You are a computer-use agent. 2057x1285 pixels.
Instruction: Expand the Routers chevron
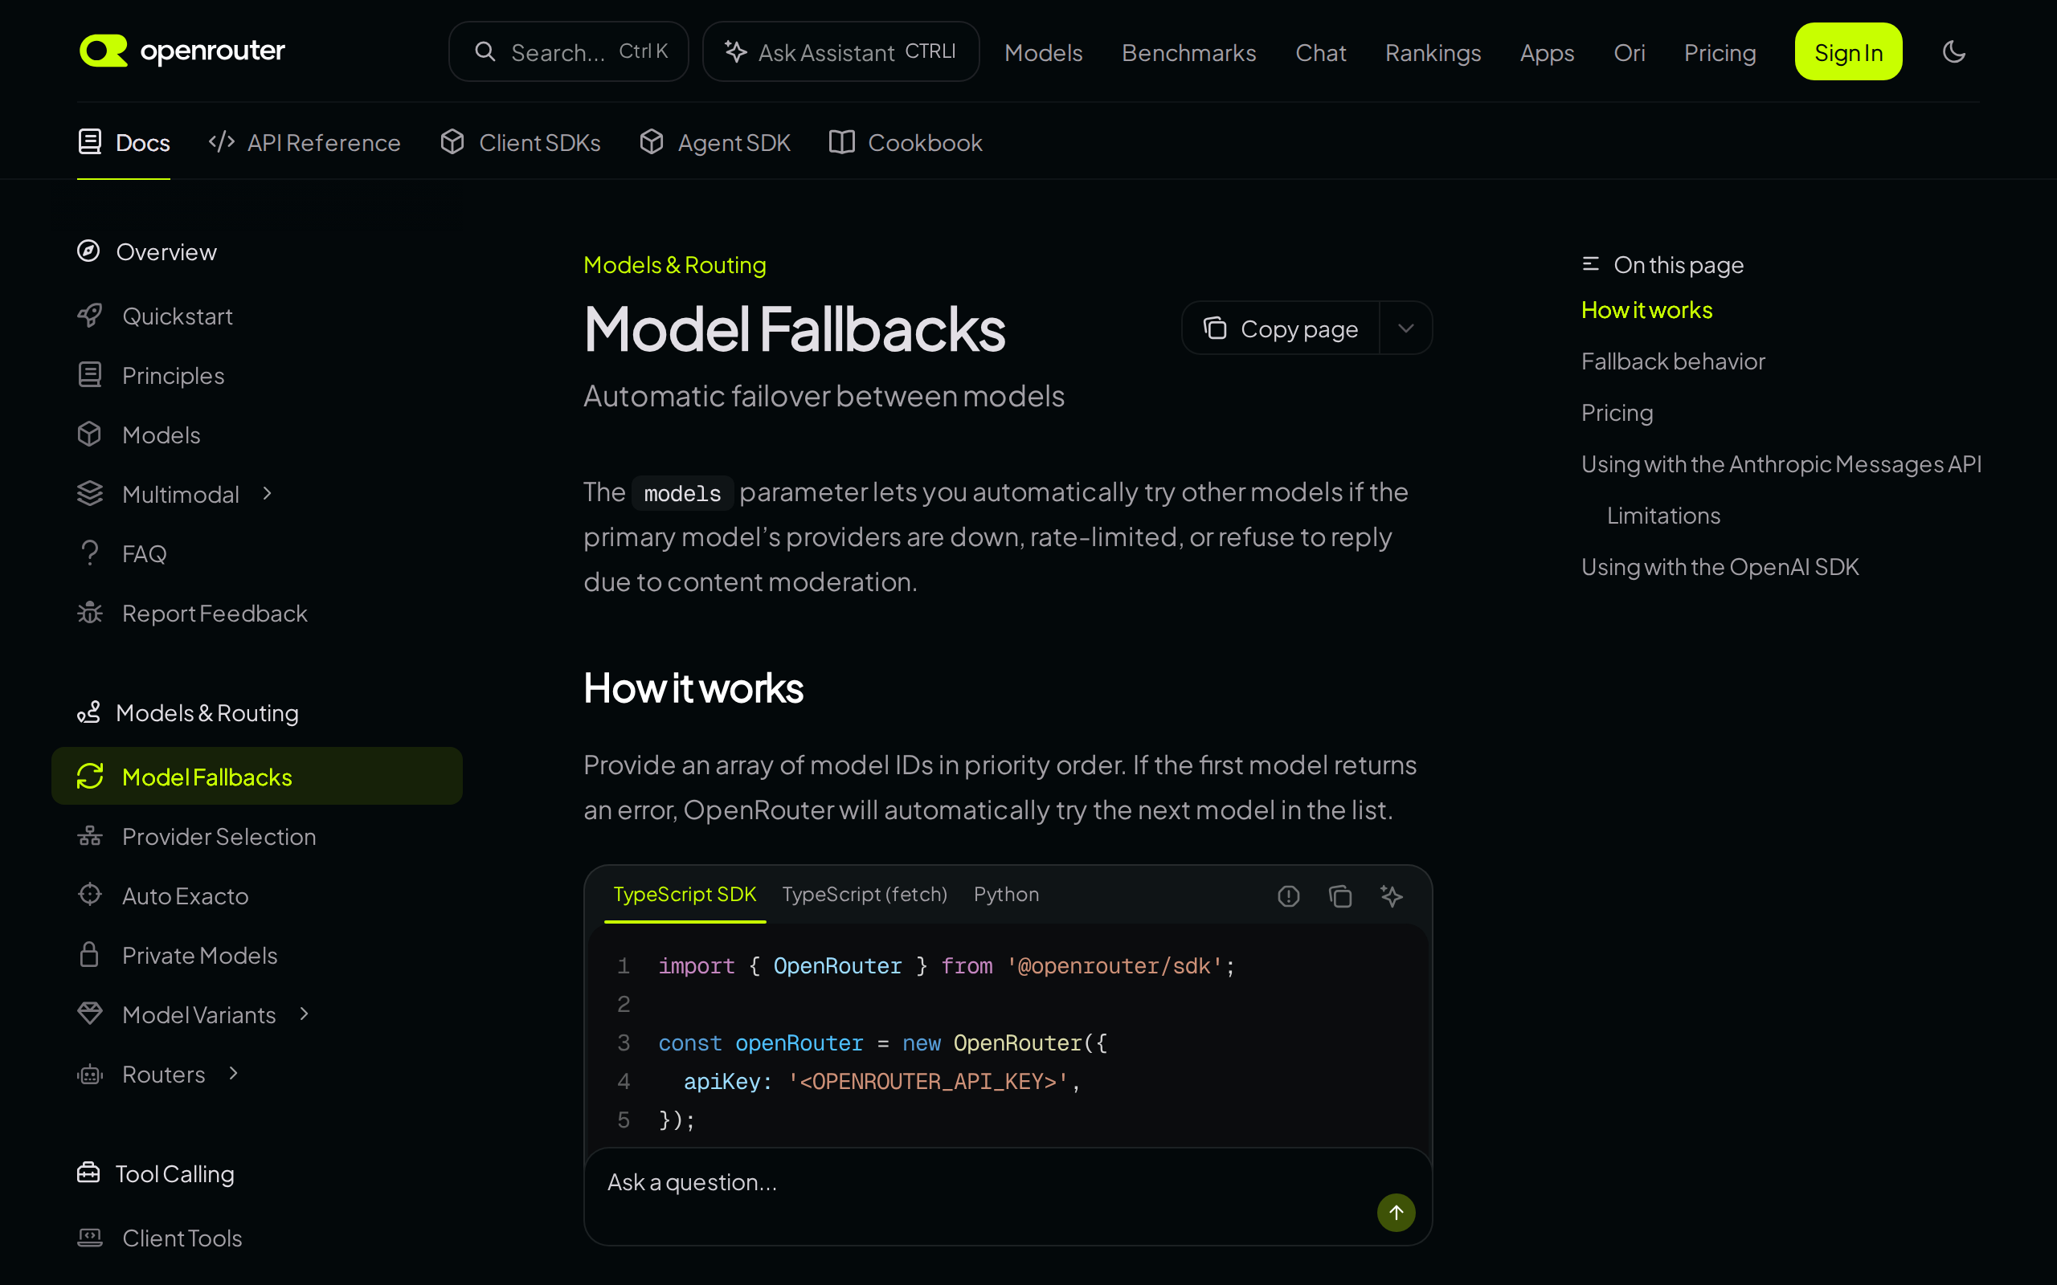233,1074
